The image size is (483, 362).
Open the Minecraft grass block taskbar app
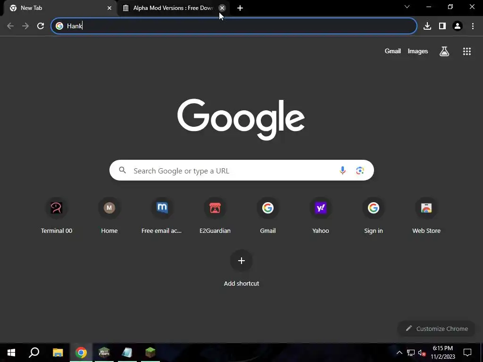150,353
